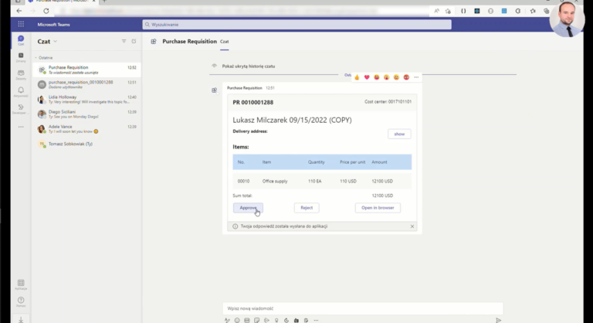The width and height of the screenshot is (593, 323).
Task: Click Purchase Requisition chat header title
Action: point(189,41)
